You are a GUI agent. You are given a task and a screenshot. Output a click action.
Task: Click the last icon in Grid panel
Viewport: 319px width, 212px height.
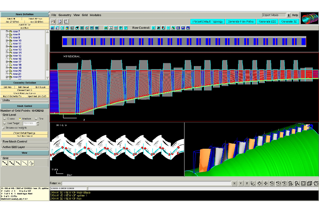click(x=31, y=163)
